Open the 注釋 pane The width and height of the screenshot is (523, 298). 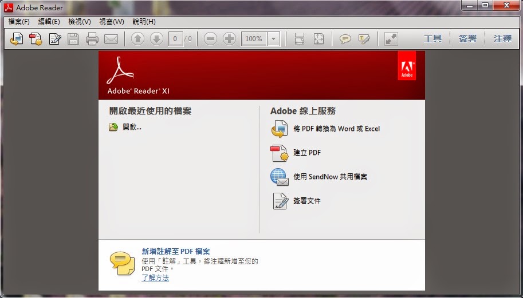[502, 39]
